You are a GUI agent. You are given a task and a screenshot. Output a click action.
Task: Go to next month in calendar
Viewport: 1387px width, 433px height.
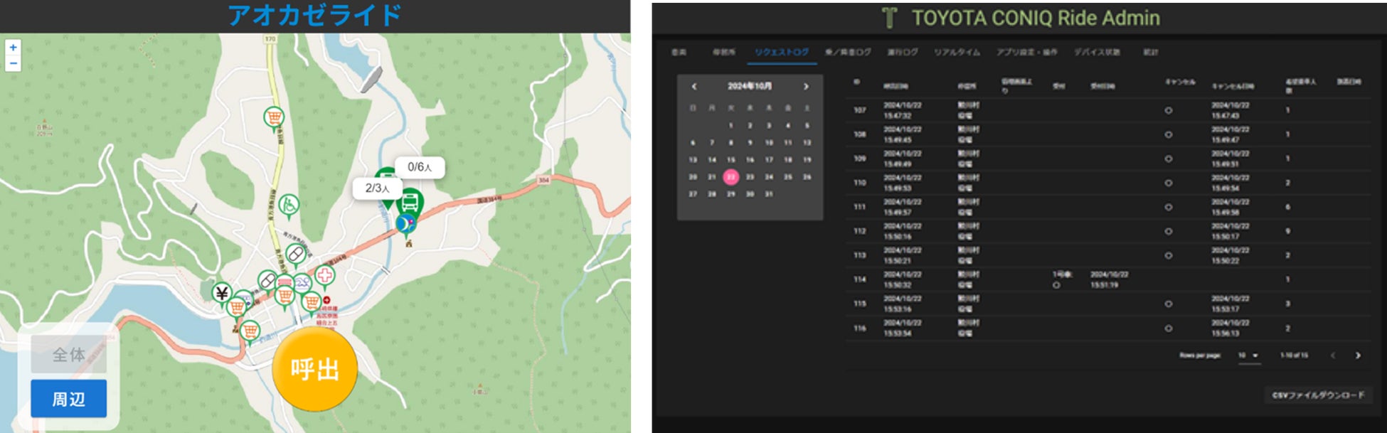pos(806,87)
